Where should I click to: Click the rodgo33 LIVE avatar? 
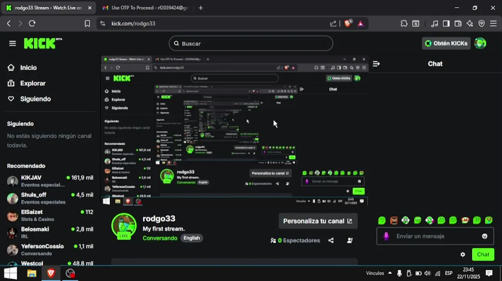pos(124,226)
